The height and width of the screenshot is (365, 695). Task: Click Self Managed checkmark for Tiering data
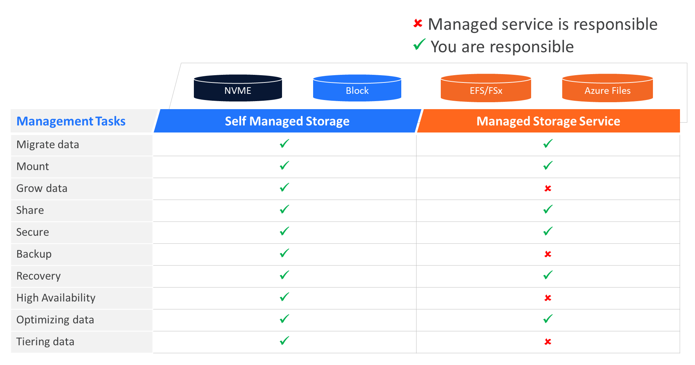(x=284, y=341)
